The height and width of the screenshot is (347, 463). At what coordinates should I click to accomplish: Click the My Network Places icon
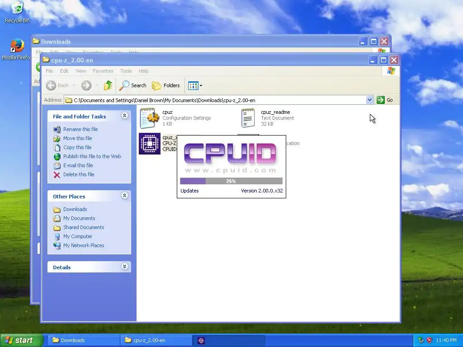(x=57, y=245)
